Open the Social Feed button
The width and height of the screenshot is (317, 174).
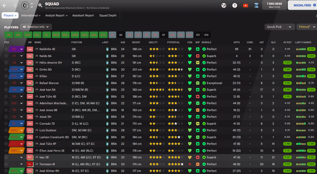coord(303,5)
